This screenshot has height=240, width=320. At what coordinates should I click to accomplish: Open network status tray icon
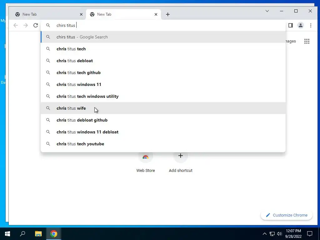[x=272, y=234]
